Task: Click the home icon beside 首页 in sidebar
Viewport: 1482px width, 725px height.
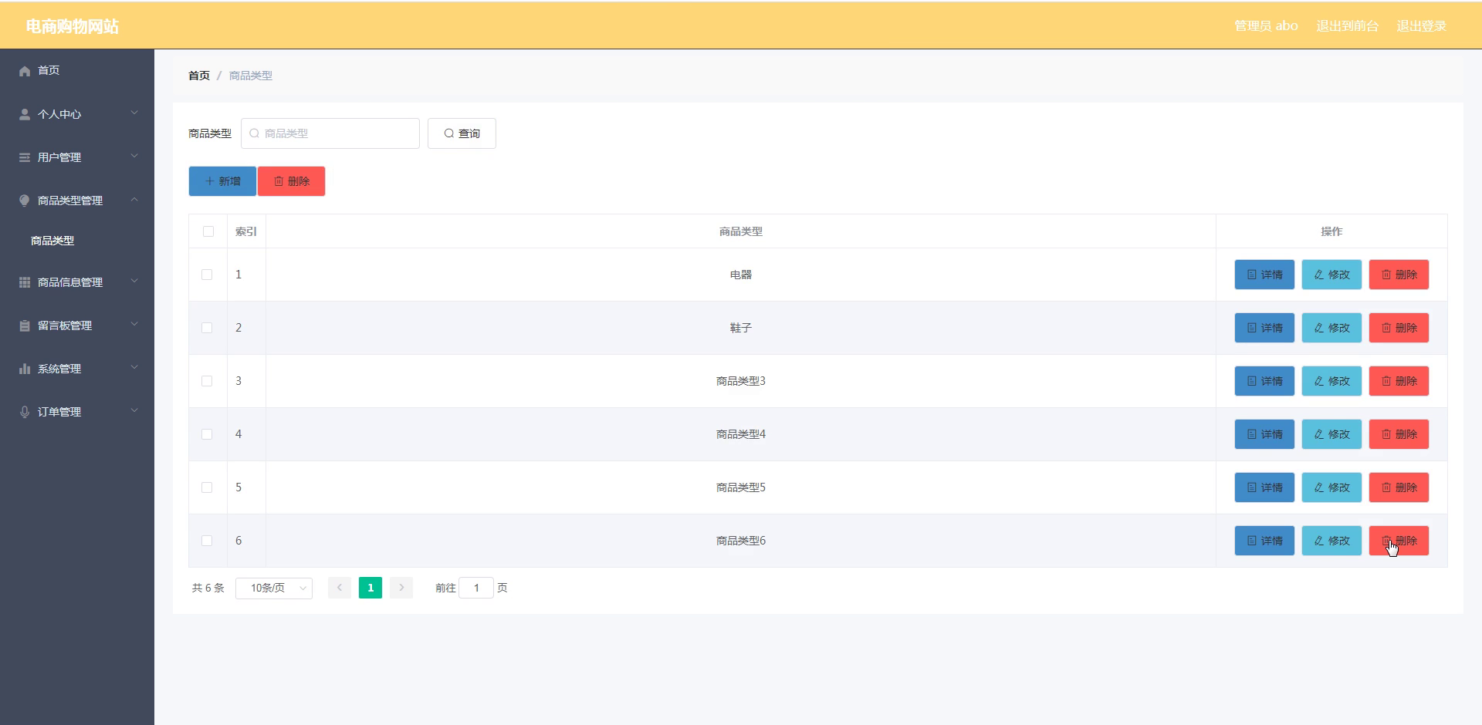Action: click(25, 71)
